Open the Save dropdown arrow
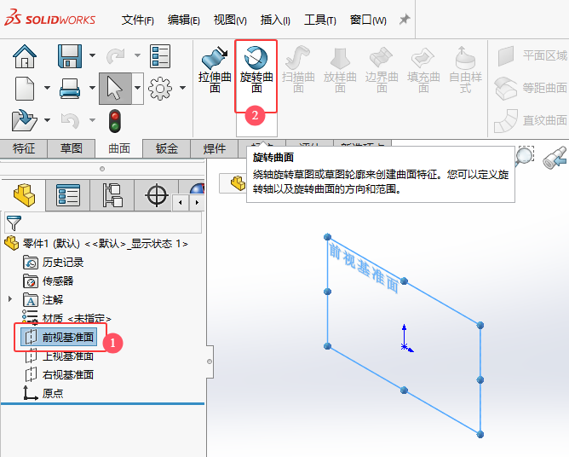This screenshot has height=457, width=569. click(93, 55)
